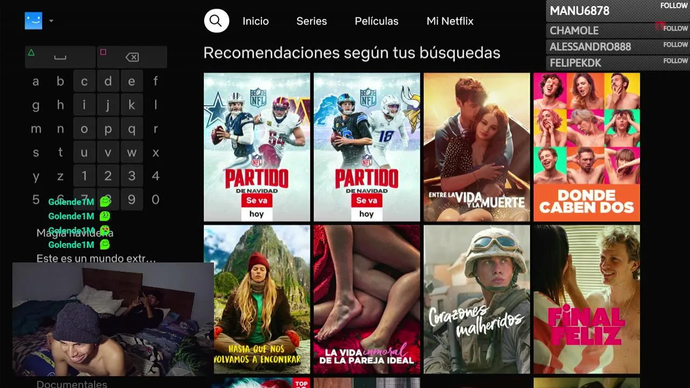This screenshot has width=690, height=388.
Task: Select letter k on keyboard
Action: (132, 105)
